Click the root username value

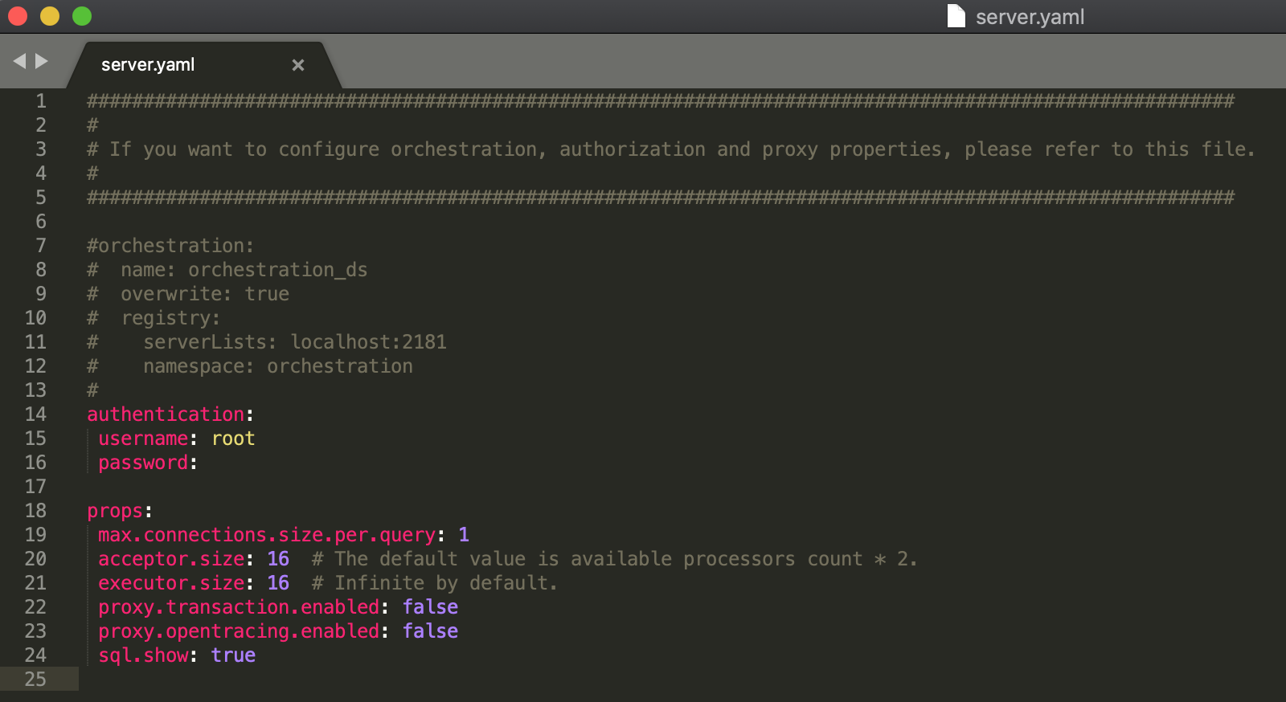233,439
